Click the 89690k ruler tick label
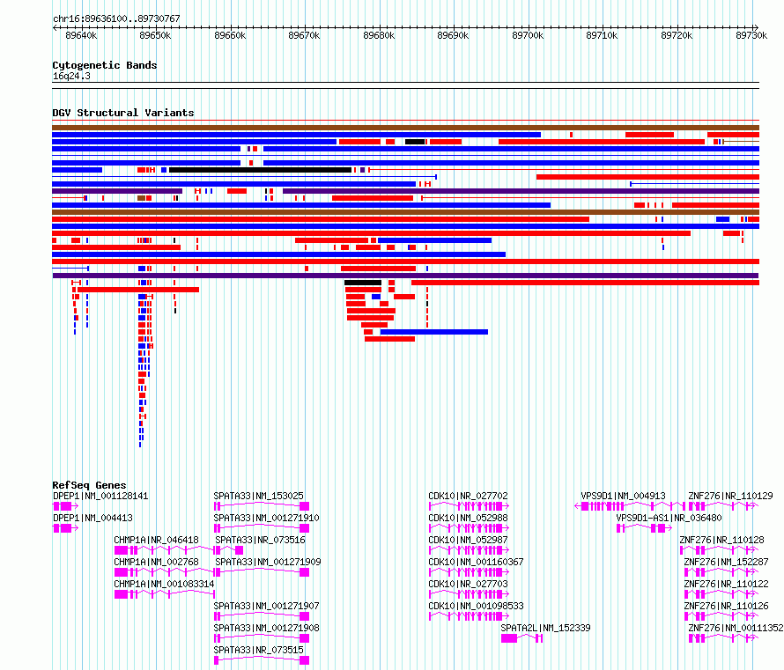Viewport: 784px width, 670px height. pos(453,35)
